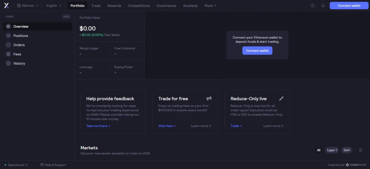Open notifications bell icon
370x169 pixels.
click(323, 5)
